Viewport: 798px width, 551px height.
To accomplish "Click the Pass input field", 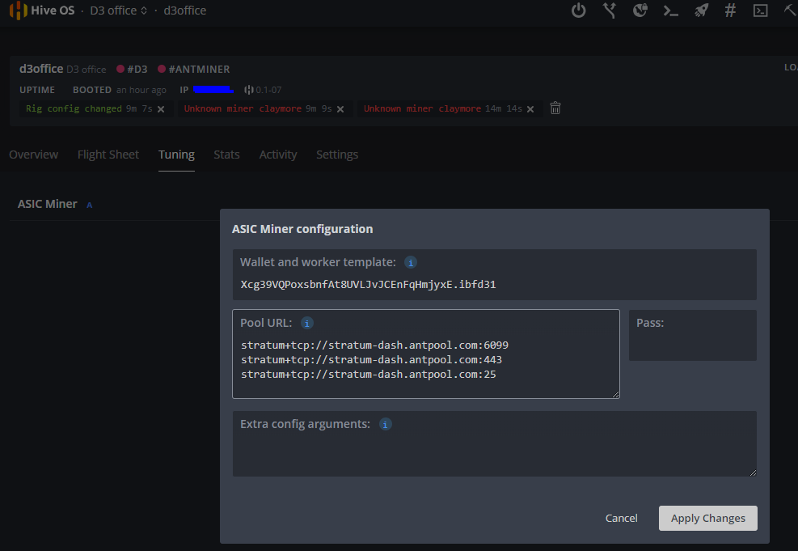I will [692, 345].
